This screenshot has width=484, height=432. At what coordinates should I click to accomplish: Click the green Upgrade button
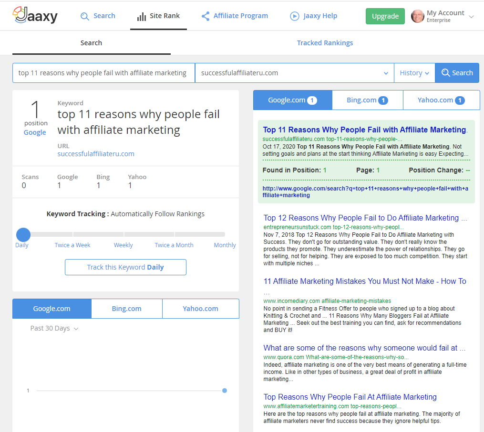[385, 16]
